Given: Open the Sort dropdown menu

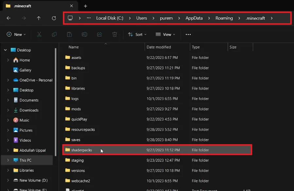Looking at the screenshot, I should [x=137, y=34].
